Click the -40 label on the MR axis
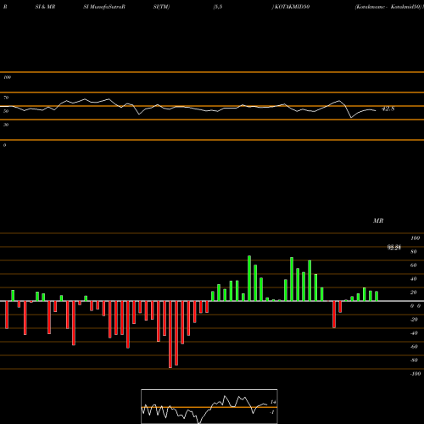The height and width of the screenshot is (424, 424). coord(414,333)
